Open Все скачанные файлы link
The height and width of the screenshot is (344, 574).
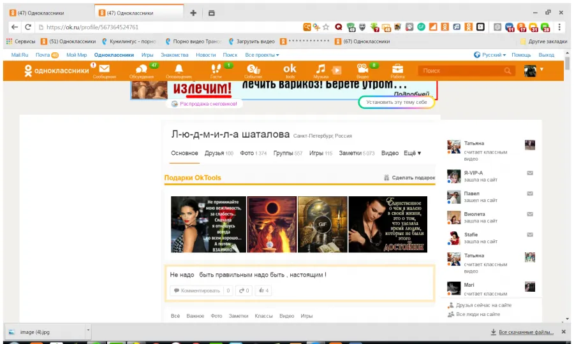coord(526,332)
